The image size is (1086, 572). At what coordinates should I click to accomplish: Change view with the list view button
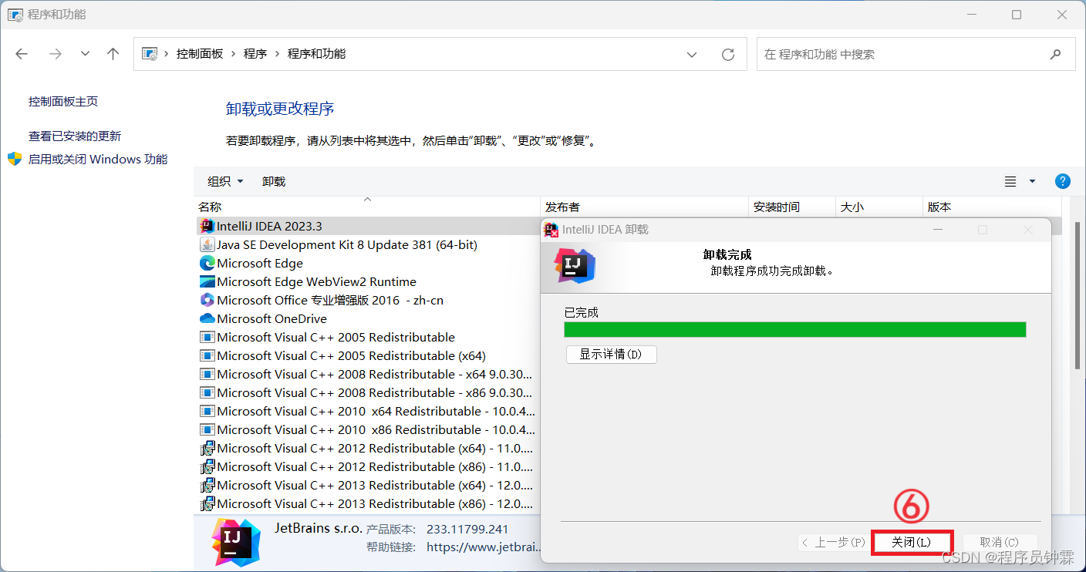(x=1010, y=181)
